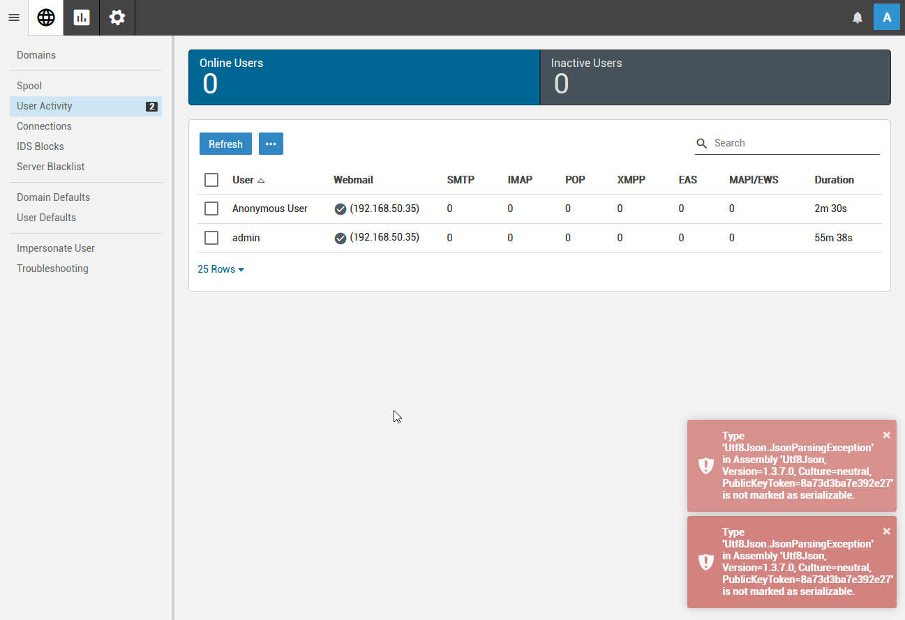The image size is (905, 620).
Task: Open the Settings gear icon
Action: coord(117,17)
